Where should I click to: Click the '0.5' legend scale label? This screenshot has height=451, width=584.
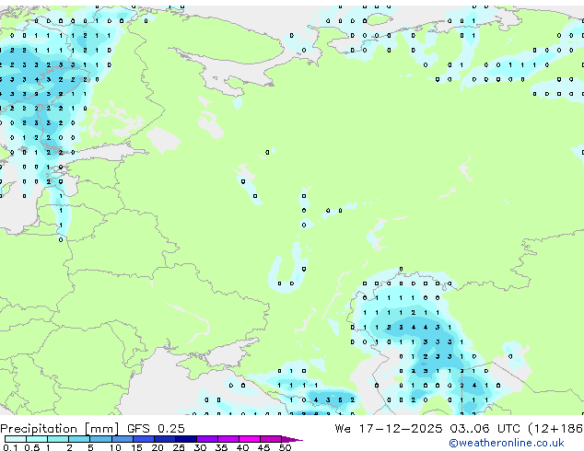(32, 447)
